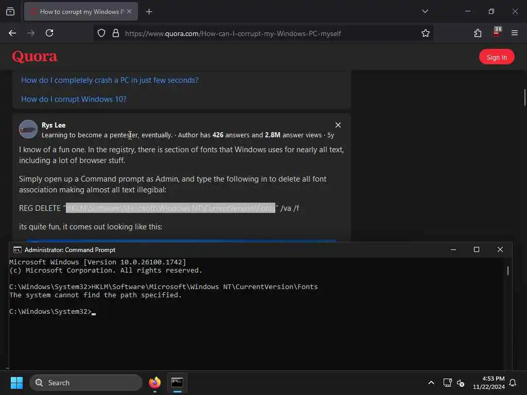The image size is (527, 395).
Task: Open Rys Lee author name link
Action: [54, 125]
